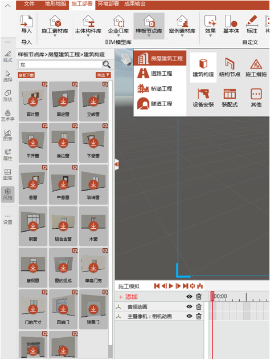Image resolution: width=270 pixels, height=360 pixels.
Task: Open the 企业CI库 library
Action: pos(118,24)
